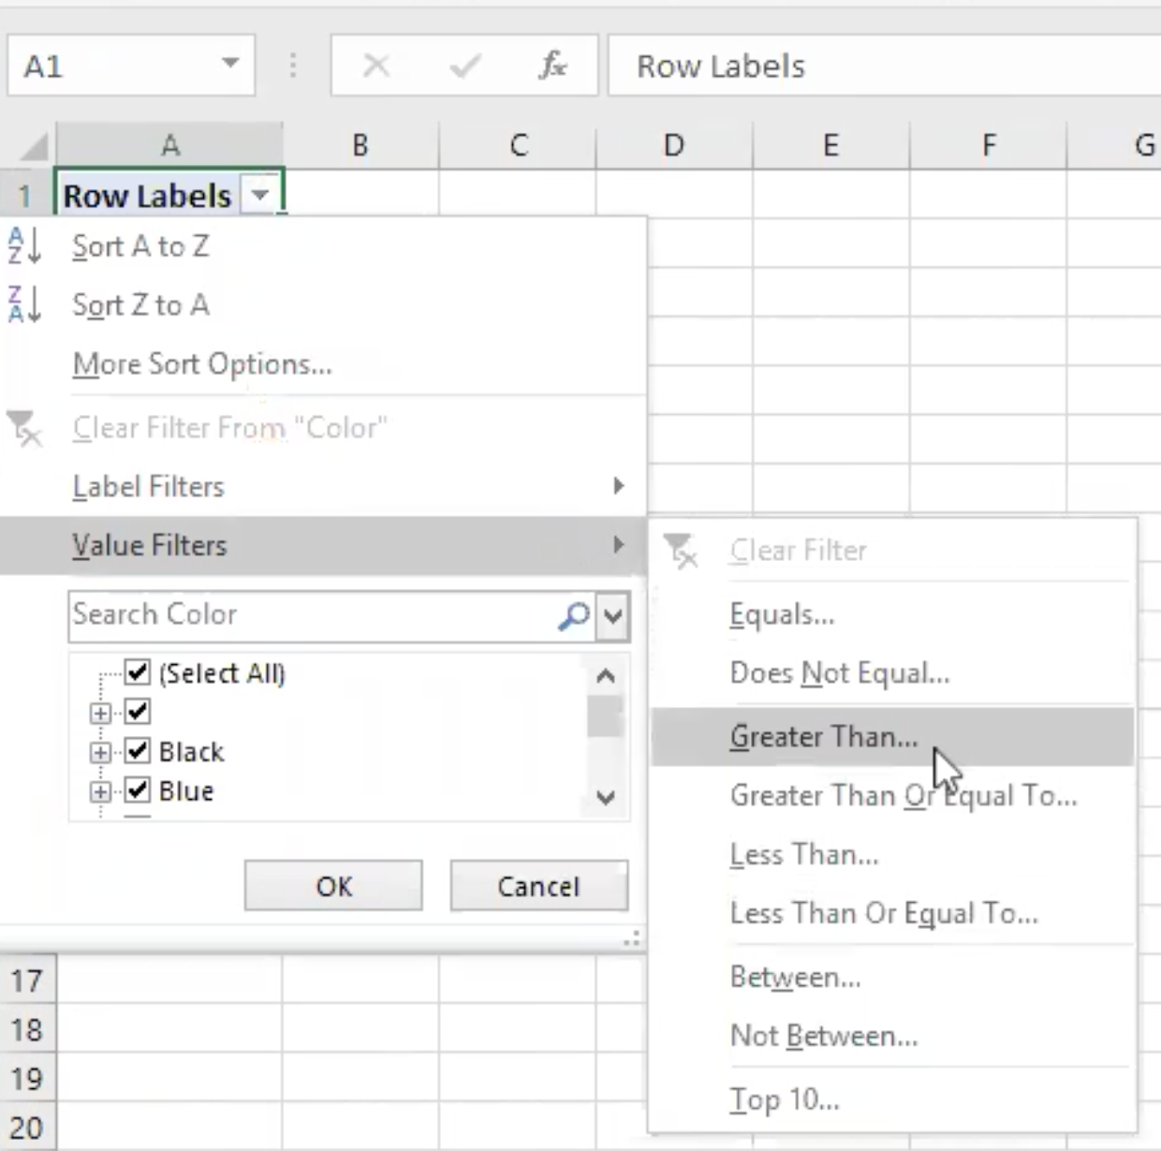This screenshot has height=1151, width=1161.
Task: Select Less Than Or Equal To... filter
Action: click(x=892, y=913)
